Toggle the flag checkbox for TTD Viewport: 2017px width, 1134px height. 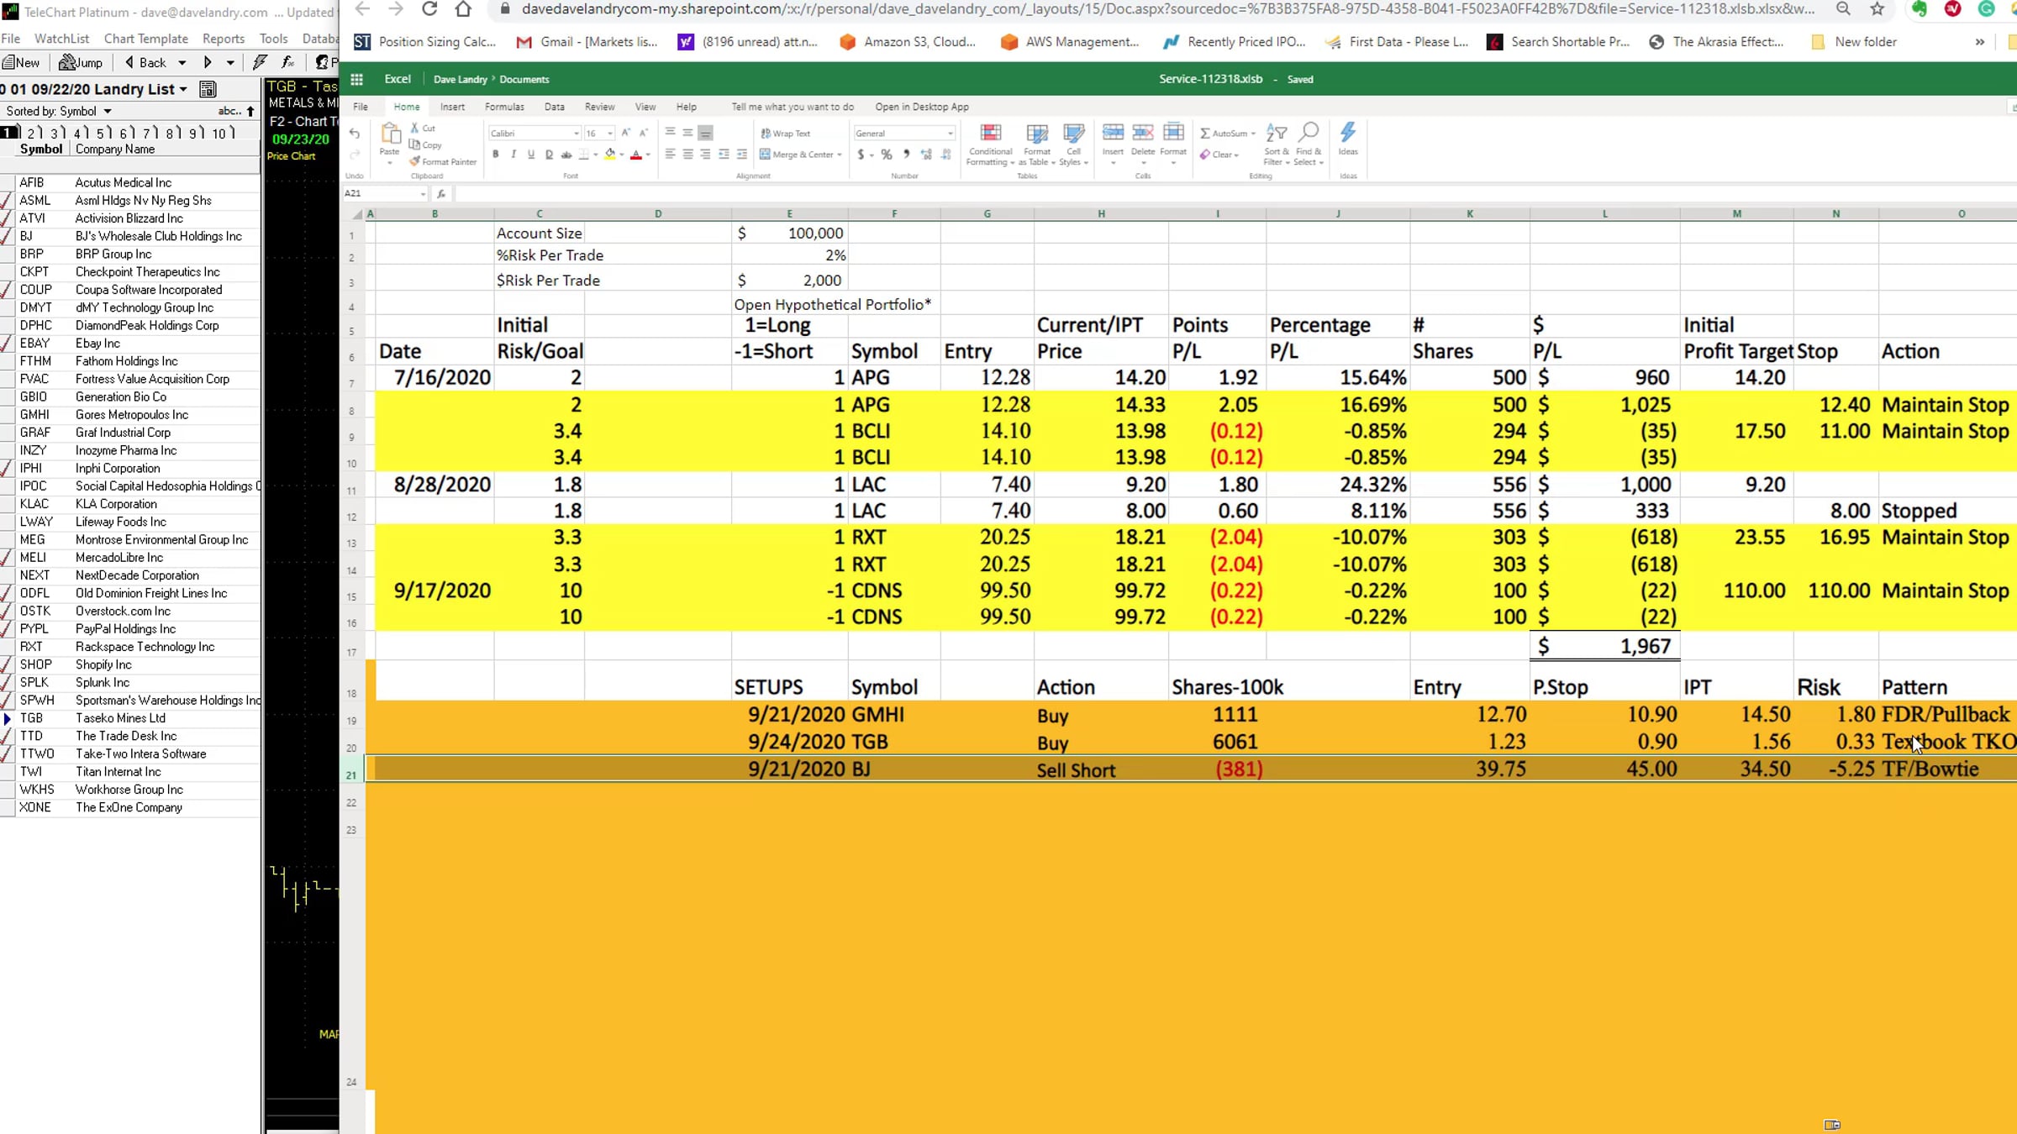(7, 736)
